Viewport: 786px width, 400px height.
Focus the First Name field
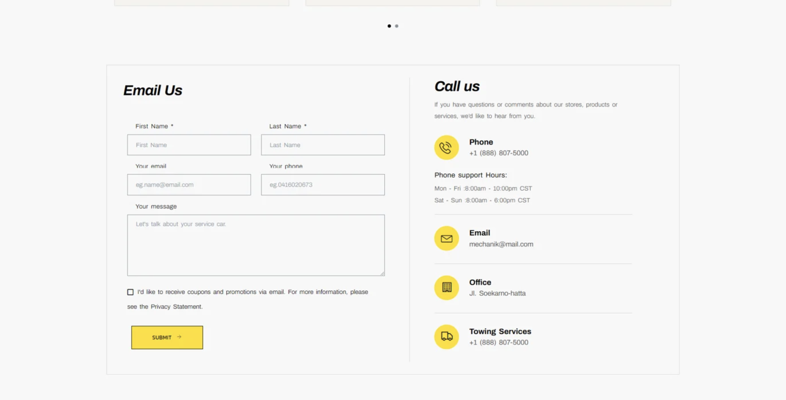[x=189, y=145]
